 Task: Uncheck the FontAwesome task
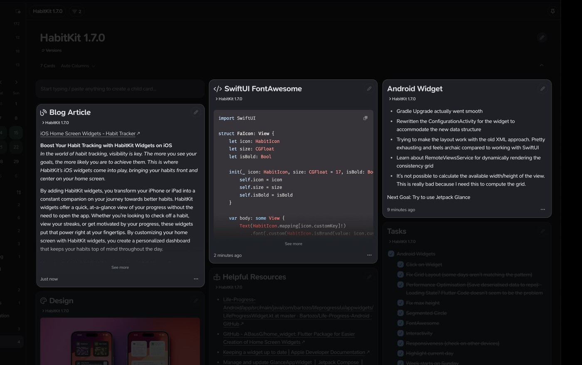(x=400, y=323)
